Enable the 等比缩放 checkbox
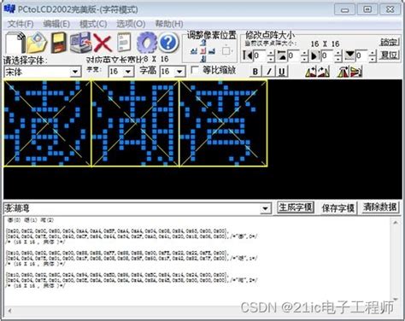The height and width of the screenshot is (321, 405). [x=195, y=70]
